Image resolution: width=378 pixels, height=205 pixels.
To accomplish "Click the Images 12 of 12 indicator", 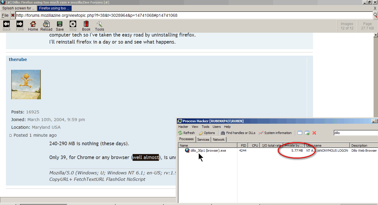I will pos(347,26).
